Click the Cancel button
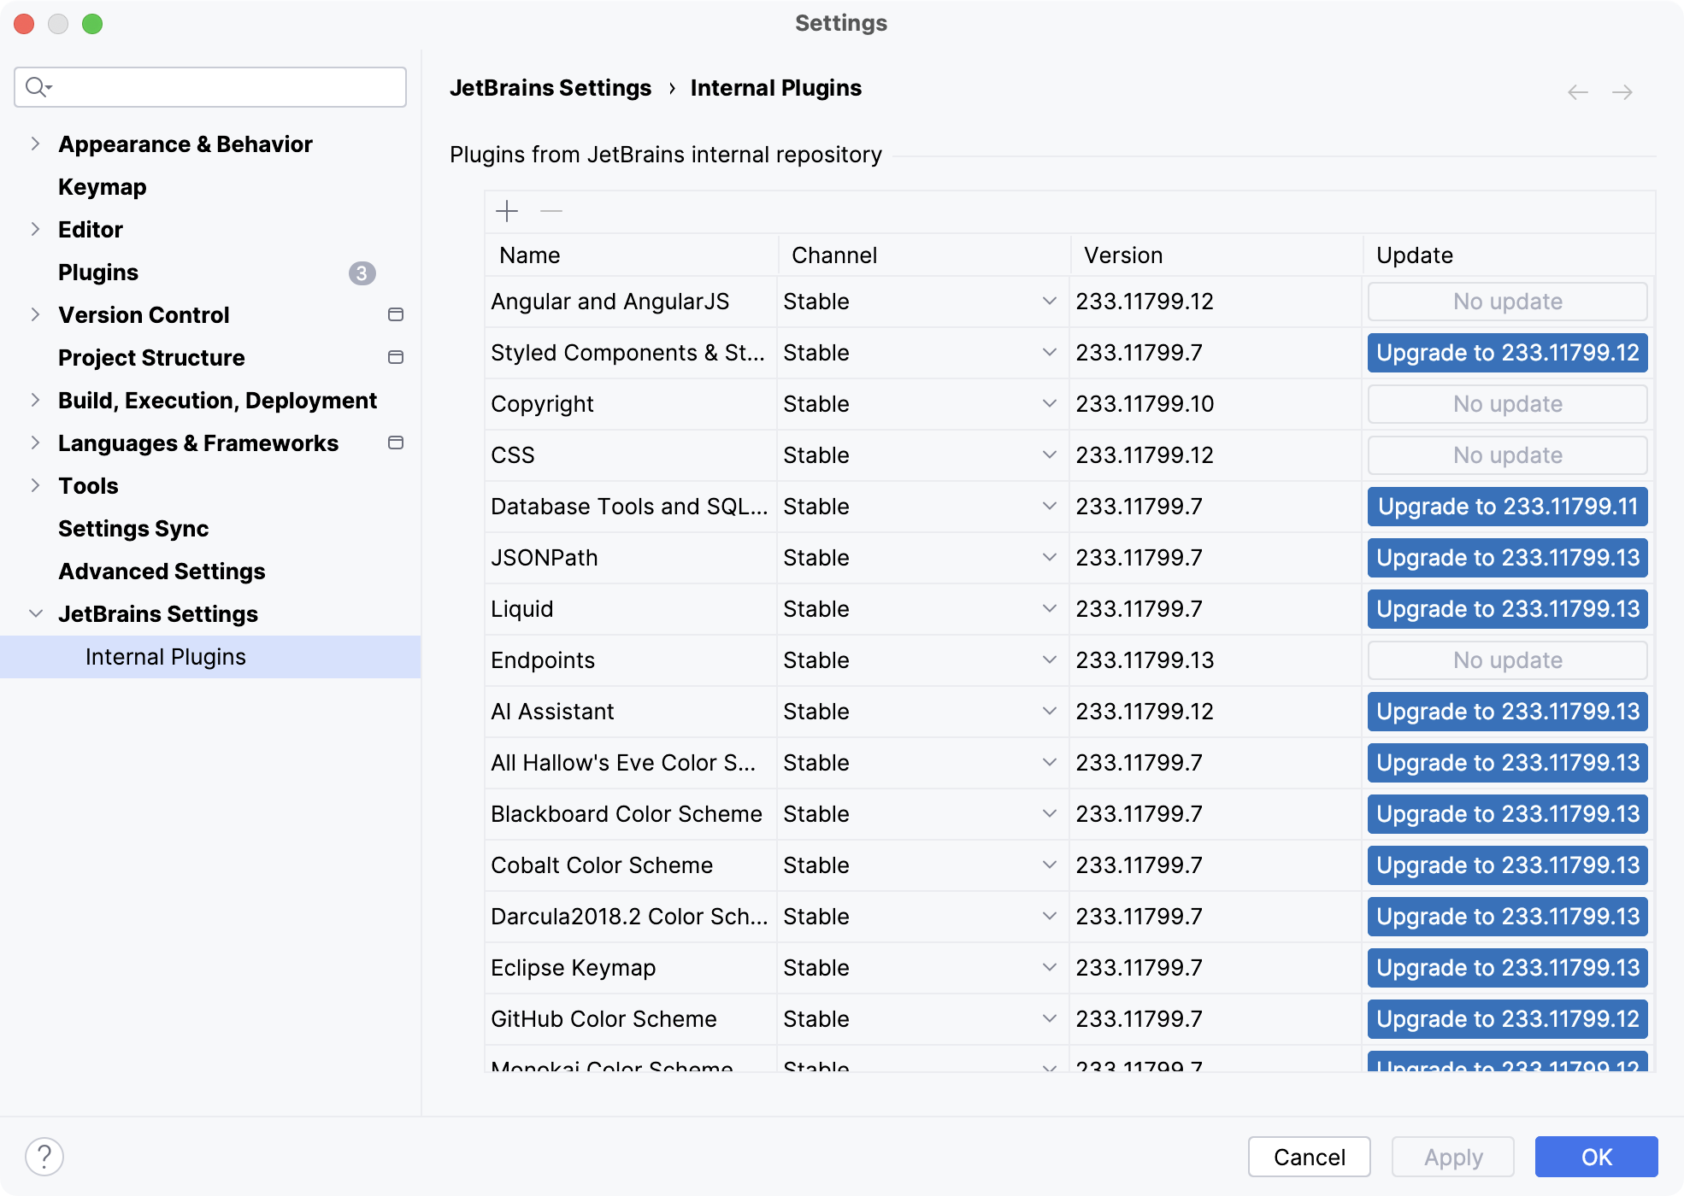This screenshot has width=1684, height=1196. click(1309, 1157)
